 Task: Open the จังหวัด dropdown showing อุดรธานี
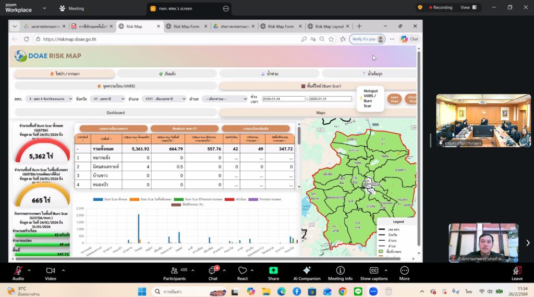[x=107, y=98]
